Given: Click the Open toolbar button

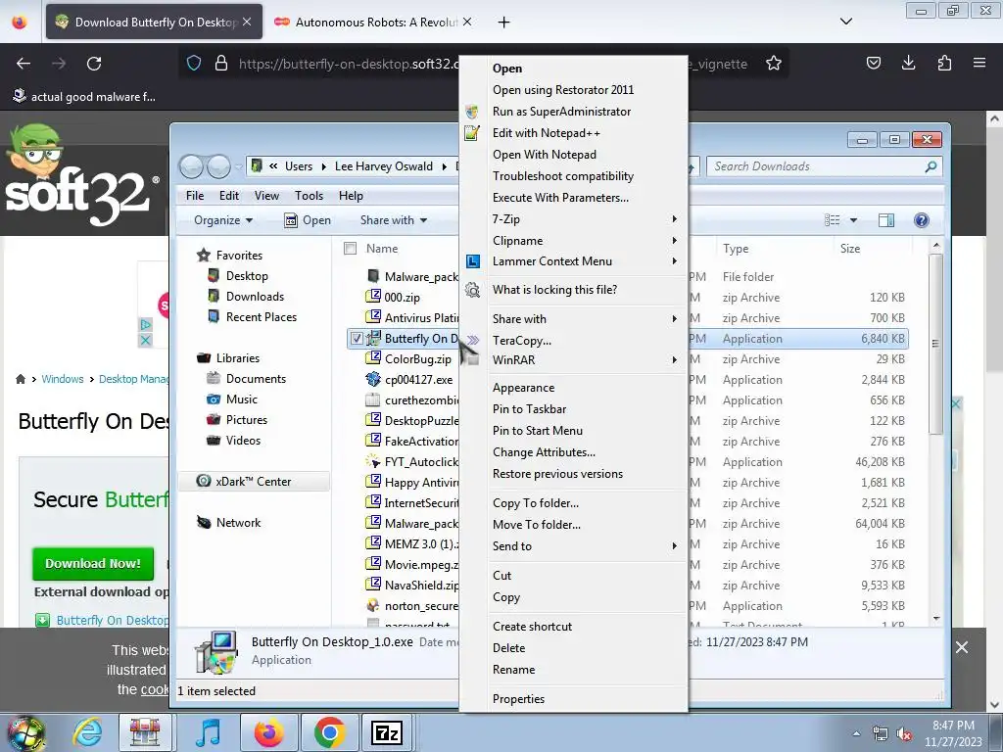Looking at the screenshot, I should click(x=308, y=220).
